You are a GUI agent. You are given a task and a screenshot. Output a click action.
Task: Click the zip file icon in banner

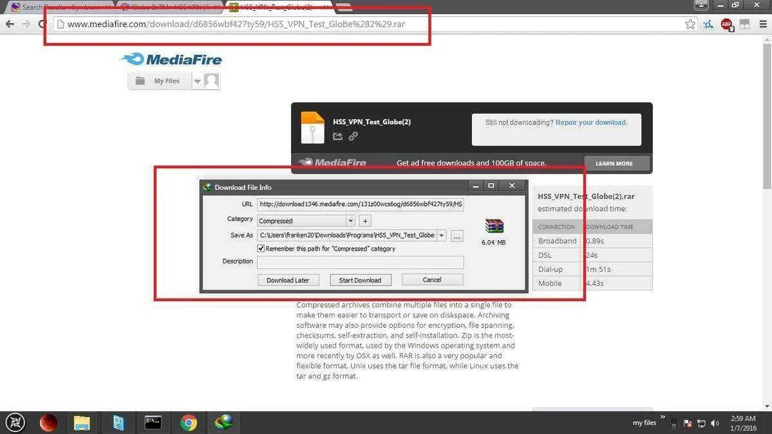click(x=313, y=127)
